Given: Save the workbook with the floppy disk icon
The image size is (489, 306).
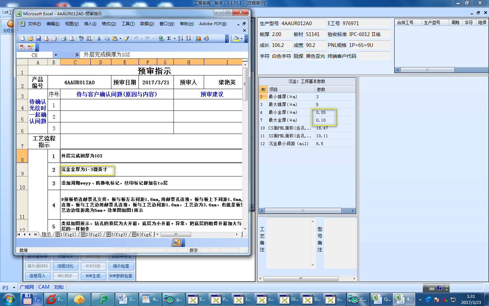Looking at the screenshot, I should tap(38, 38).
